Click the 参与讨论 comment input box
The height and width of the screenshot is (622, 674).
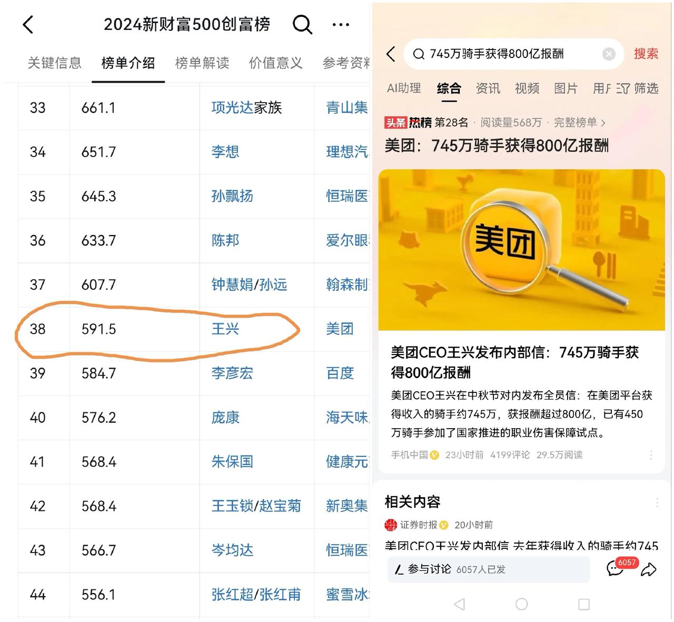pos(488,569)
